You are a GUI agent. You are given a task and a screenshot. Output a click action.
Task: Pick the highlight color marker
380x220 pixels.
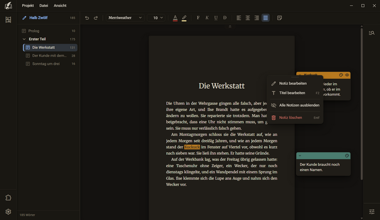tap(184, 18)
